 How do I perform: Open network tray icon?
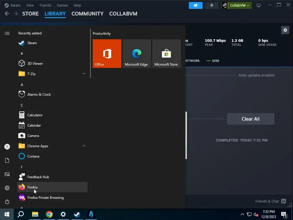pyautogui.click(x=249, y=214)
